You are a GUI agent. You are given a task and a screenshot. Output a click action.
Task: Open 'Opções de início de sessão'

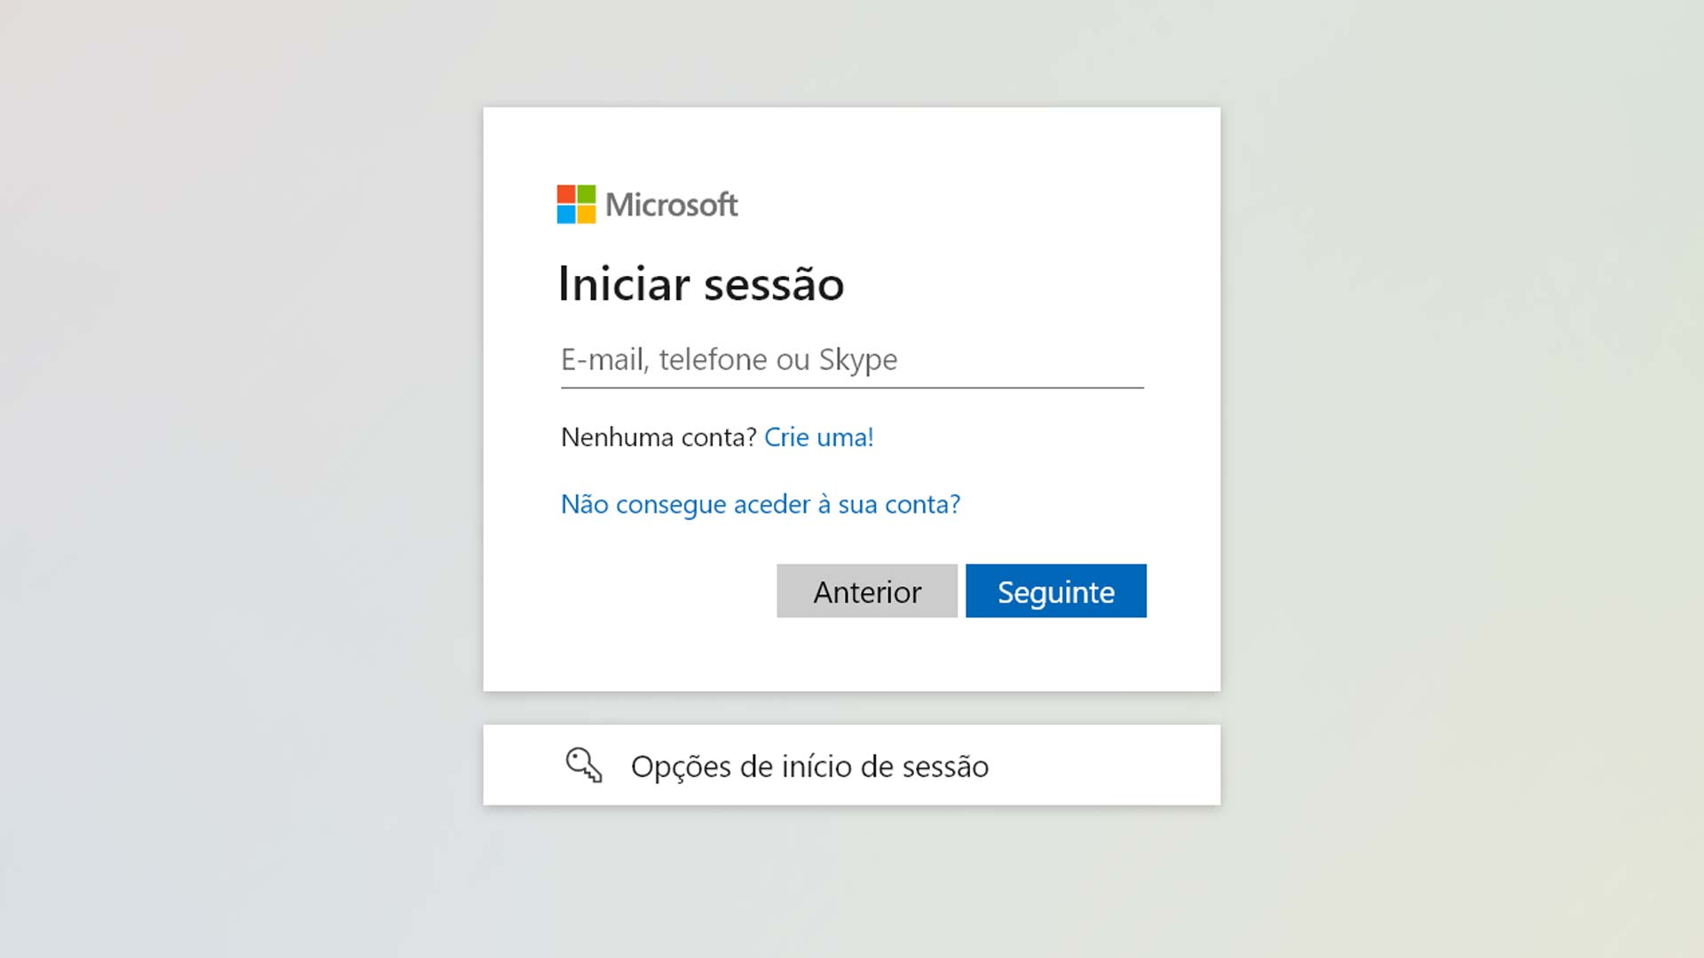click(x=809, y=766)
